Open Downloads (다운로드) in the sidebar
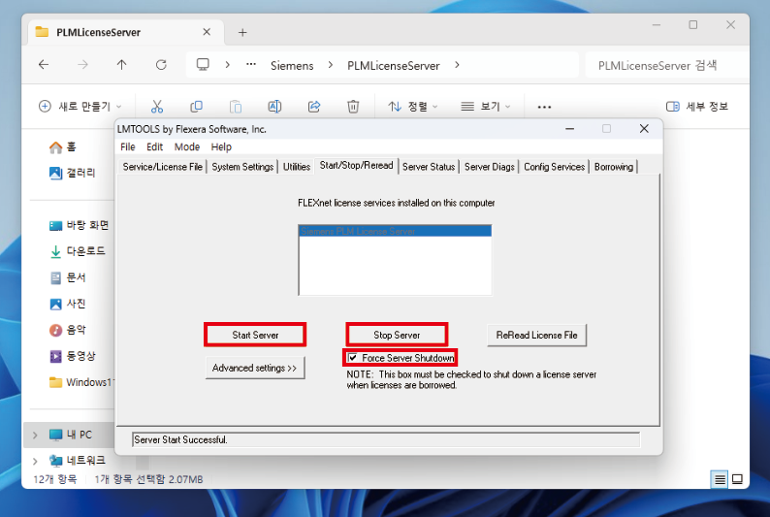The width and height of the screenshot is (770, 517). pos(78,251)
